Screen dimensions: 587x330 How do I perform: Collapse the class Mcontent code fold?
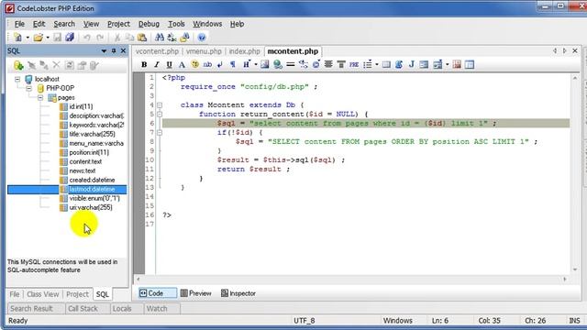point(160,105)
